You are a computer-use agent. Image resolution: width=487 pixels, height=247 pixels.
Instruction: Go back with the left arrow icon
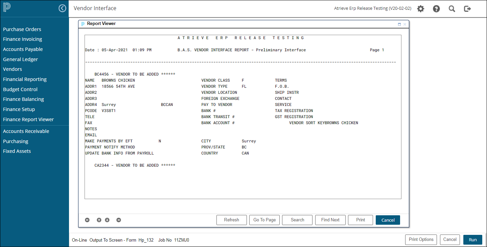(87, 220)
